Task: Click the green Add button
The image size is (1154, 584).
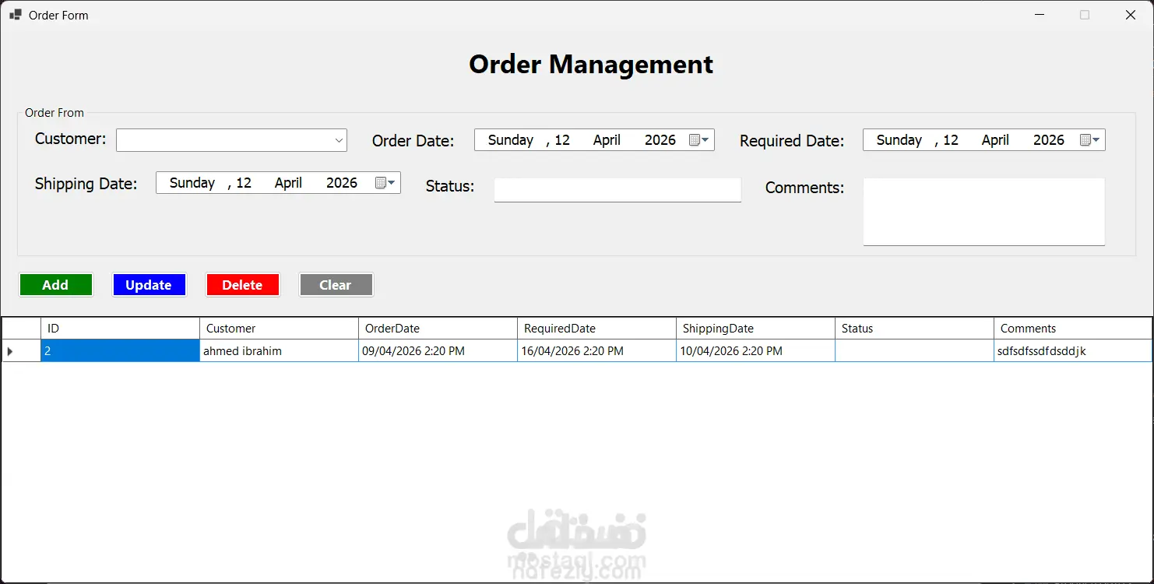Action: (55, 285)
